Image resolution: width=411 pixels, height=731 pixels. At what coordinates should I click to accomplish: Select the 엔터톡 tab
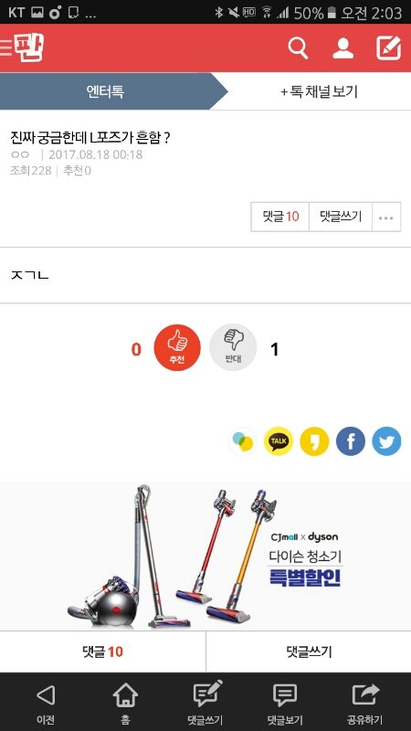tap(105, 91)
